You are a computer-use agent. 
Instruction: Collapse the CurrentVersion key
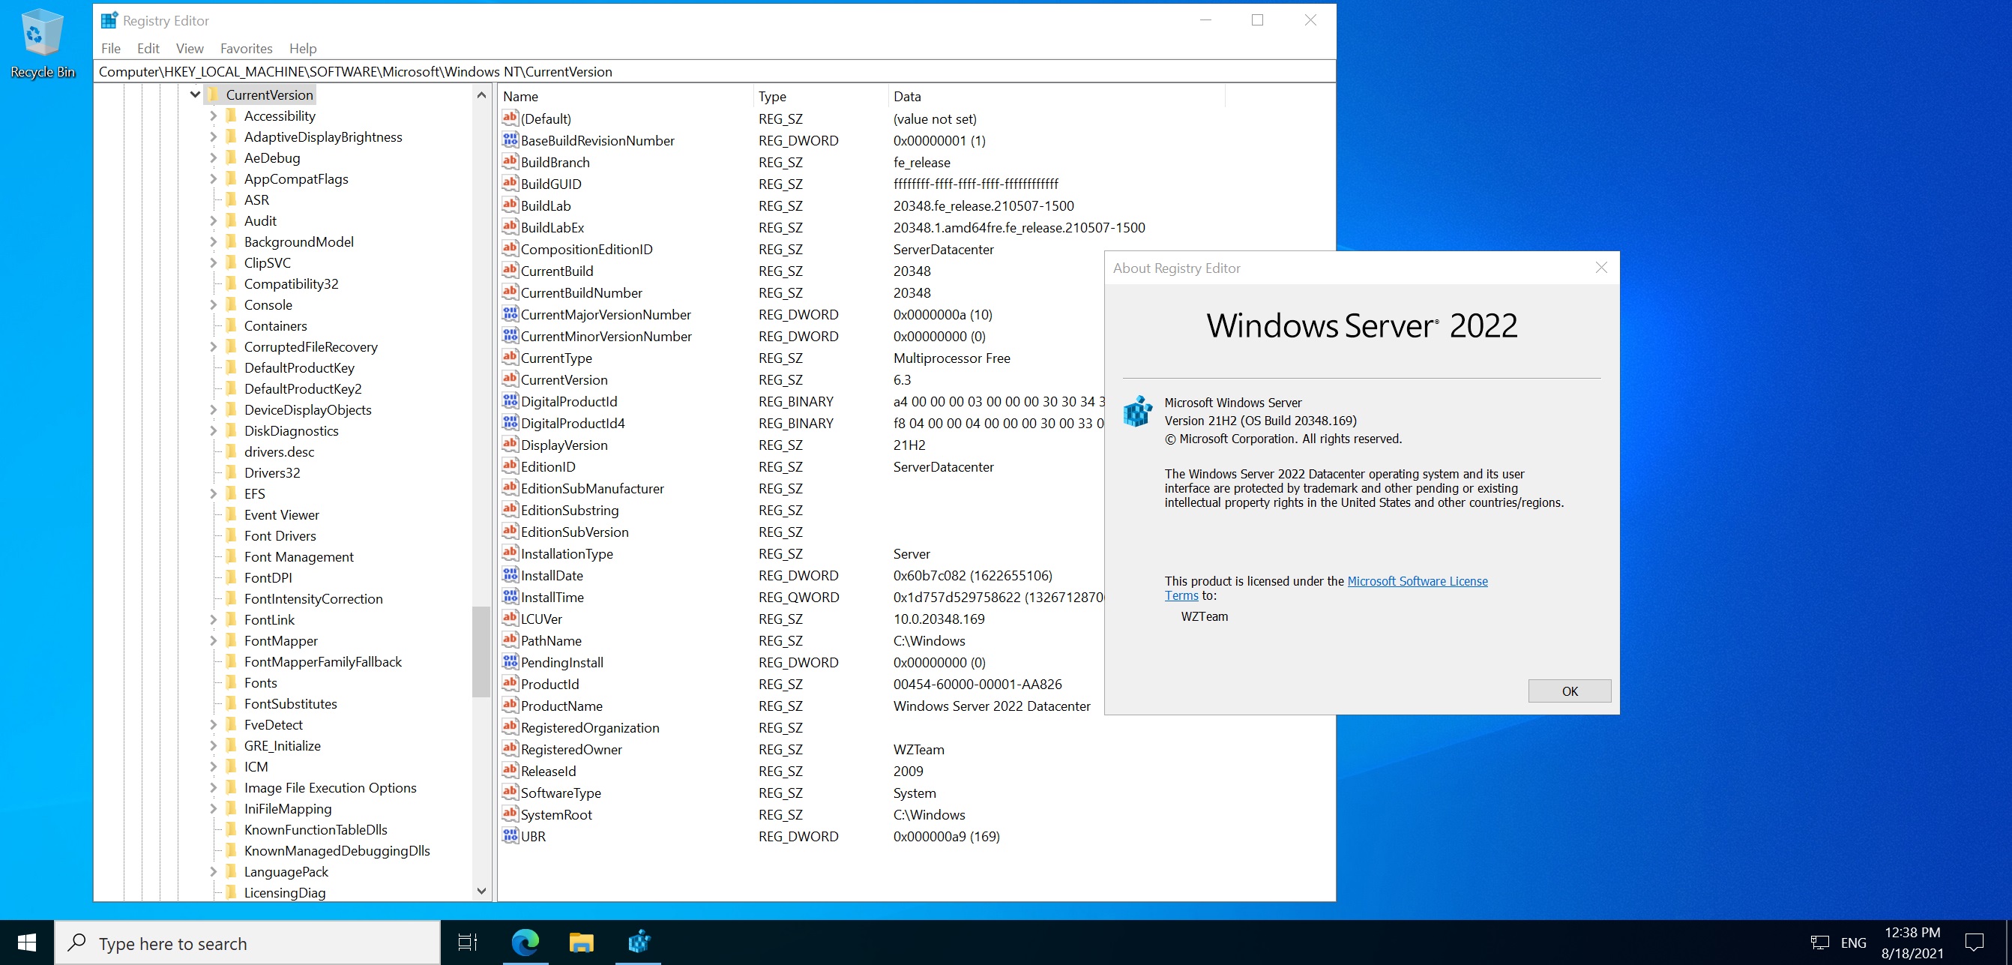point(193,94)
